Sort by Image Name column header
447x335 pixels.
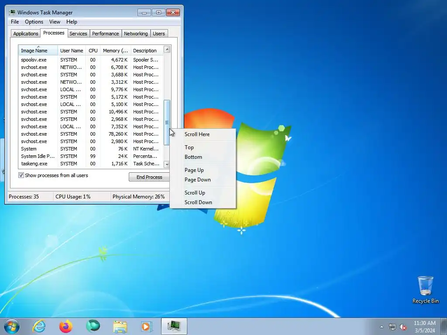[38, 51]
